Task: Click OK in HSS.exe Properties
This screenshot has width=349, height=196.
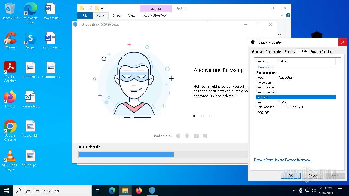Action: [291, 176]
